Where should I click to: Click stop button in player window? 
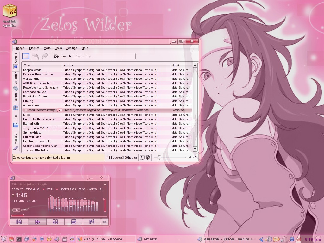(x=73, y=222)
